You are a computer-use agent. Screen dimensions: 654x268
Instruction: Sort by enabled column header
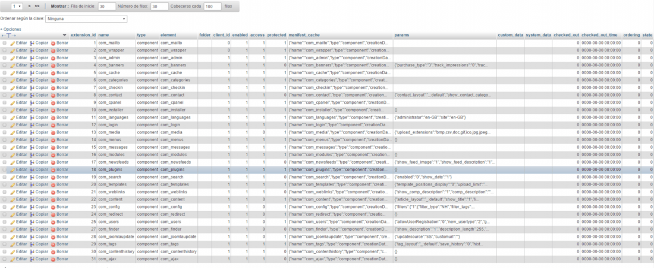[x=240, y=36]
